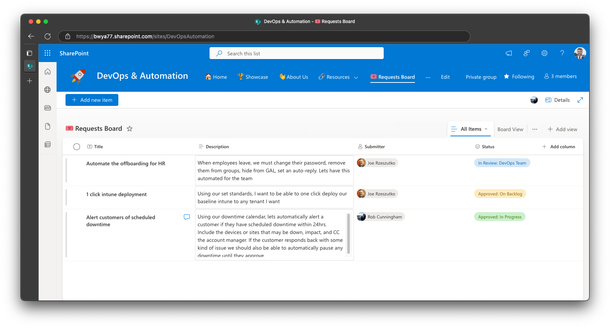Open SharePoint home icon in left rail
The width and height of the screenshot is (610, 328).
pyautogui.click(x=48, y=72)
